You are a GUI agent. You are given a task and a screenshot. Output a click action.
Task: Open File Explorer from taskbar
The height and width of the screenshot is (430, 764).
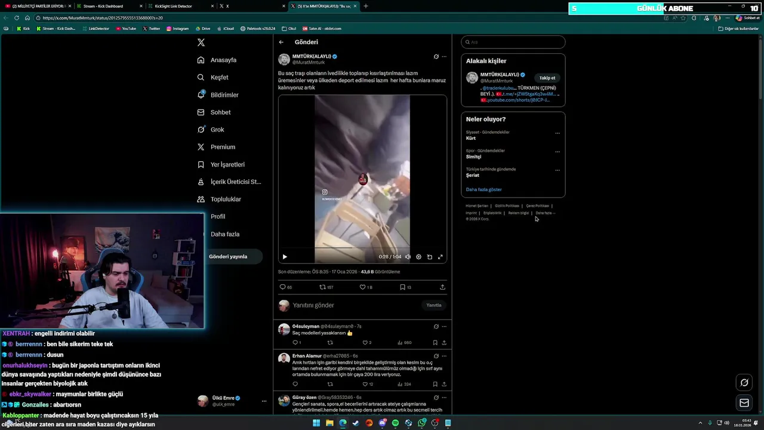tap(329, 423)
